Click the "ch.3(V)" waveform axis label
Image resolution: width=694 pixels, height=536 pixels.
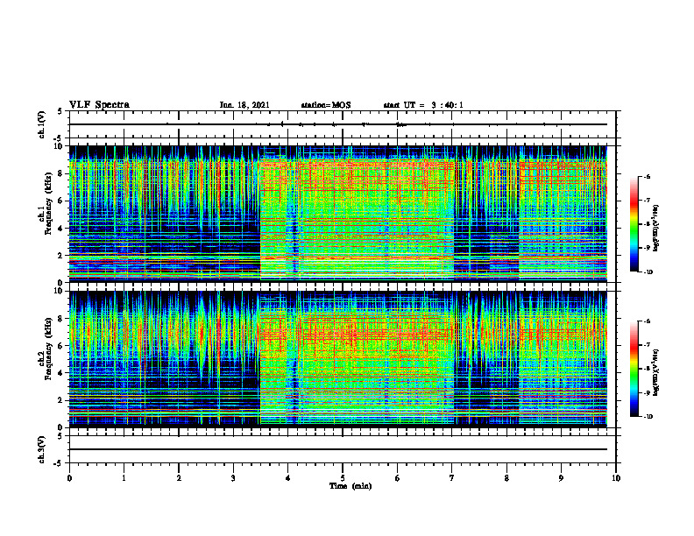click(x=42, y=449)
